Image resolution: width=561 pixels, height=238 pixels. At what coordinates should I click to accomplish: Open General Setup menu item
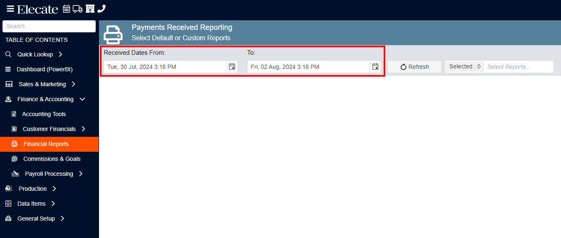point(36,219)
